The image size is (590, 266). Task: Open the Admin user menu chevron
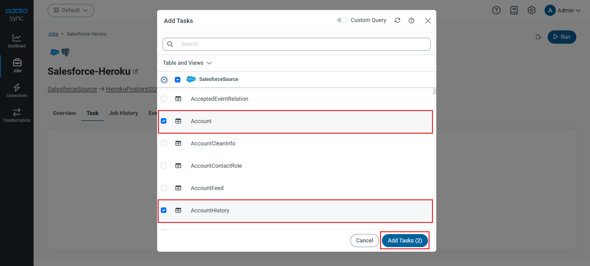click(x=578, y=11)
